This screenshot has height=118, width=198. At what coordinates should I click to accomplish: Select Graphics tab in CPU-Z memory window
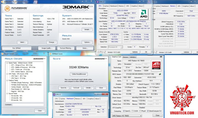[186, 6]
